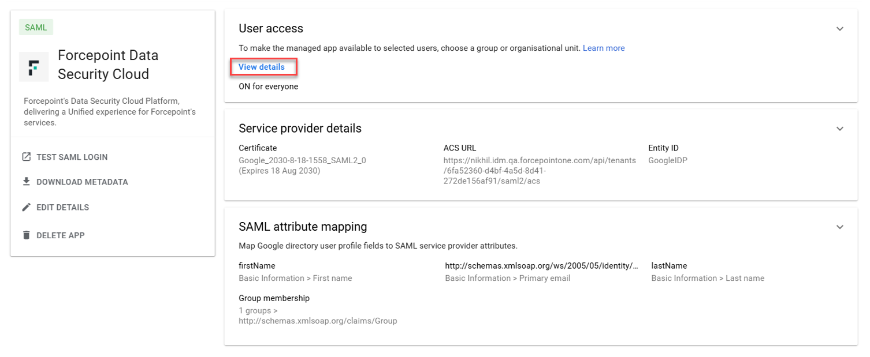Open the Learn more link
870x357 pixels.
pyautogui.click(x=603, y=48)
